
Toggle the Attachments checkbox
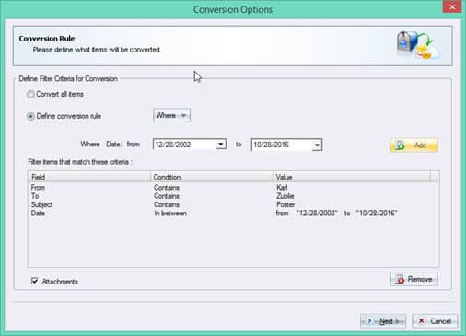click(x=34, y=281)
